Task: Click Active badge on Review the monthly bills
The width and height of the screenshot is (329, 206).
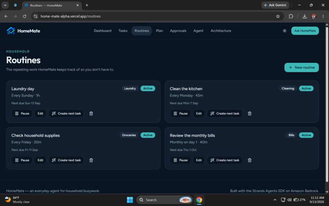Action: coord(306,135)
